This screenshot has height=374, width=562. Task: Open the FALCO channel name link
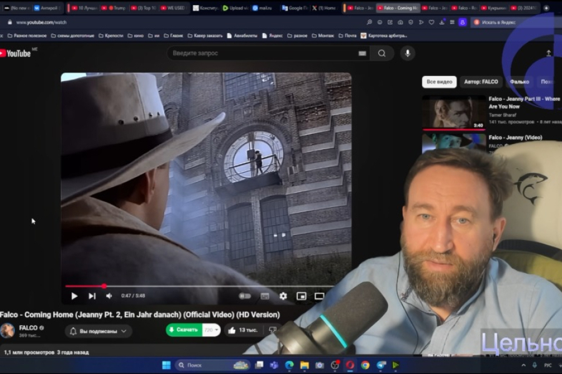click(x=28, y=328)
